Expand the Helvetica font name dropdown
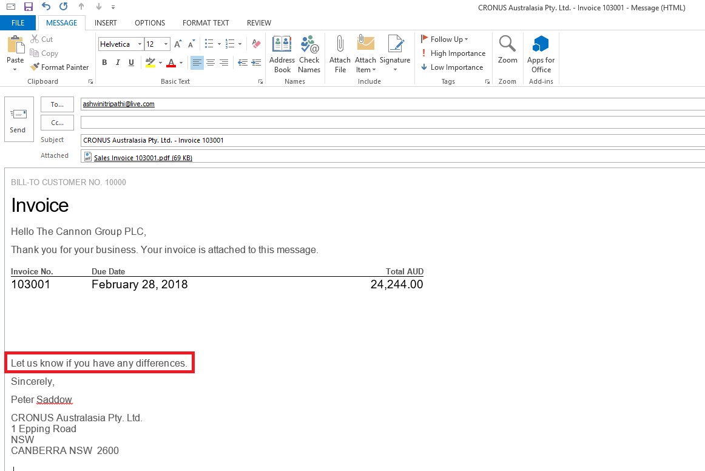Image resolution: width=705 pixels, height=471 pixels. point(140,44)
